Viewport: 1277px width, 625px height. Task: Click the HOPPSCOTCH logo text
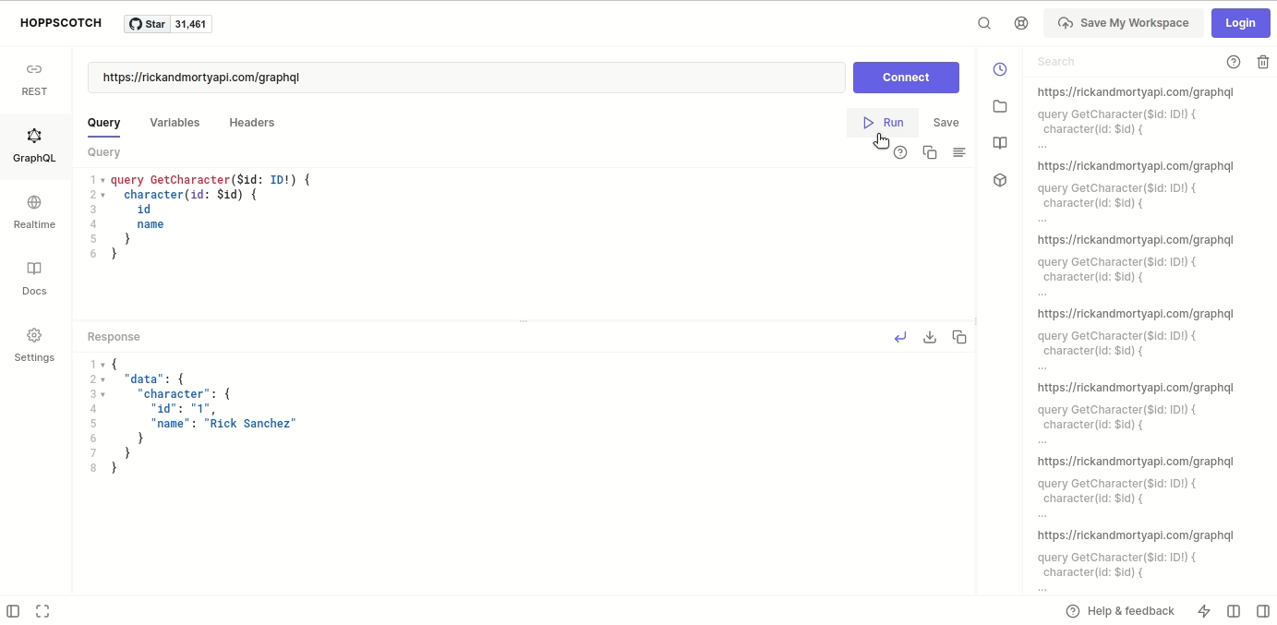point(61,23)
